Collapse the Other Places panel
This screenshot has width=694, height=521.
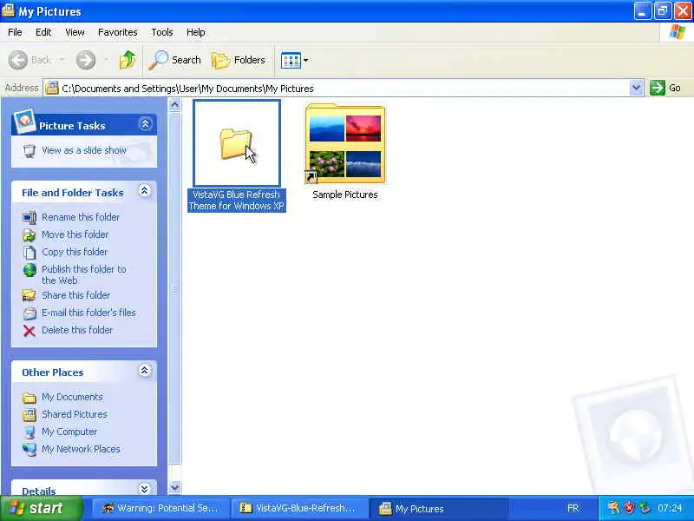[144, 371]
